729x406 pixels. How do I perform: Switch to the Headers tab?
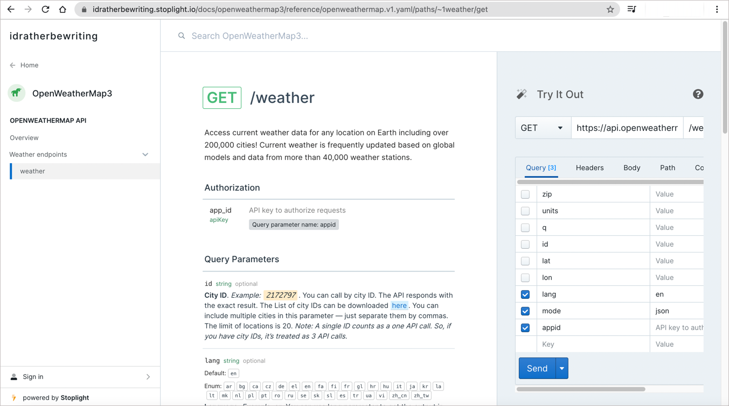(589, 167)
